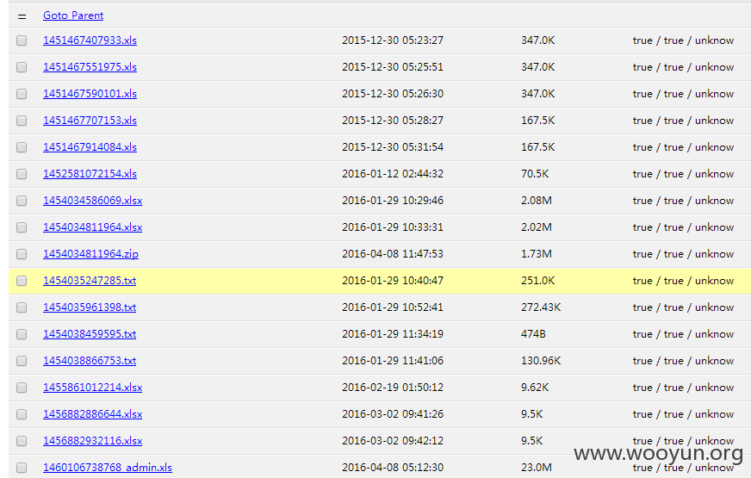751x478 pixels.
Task: Click date 2015-12-30 05:23:27
Action: click(x=393, y=40)
